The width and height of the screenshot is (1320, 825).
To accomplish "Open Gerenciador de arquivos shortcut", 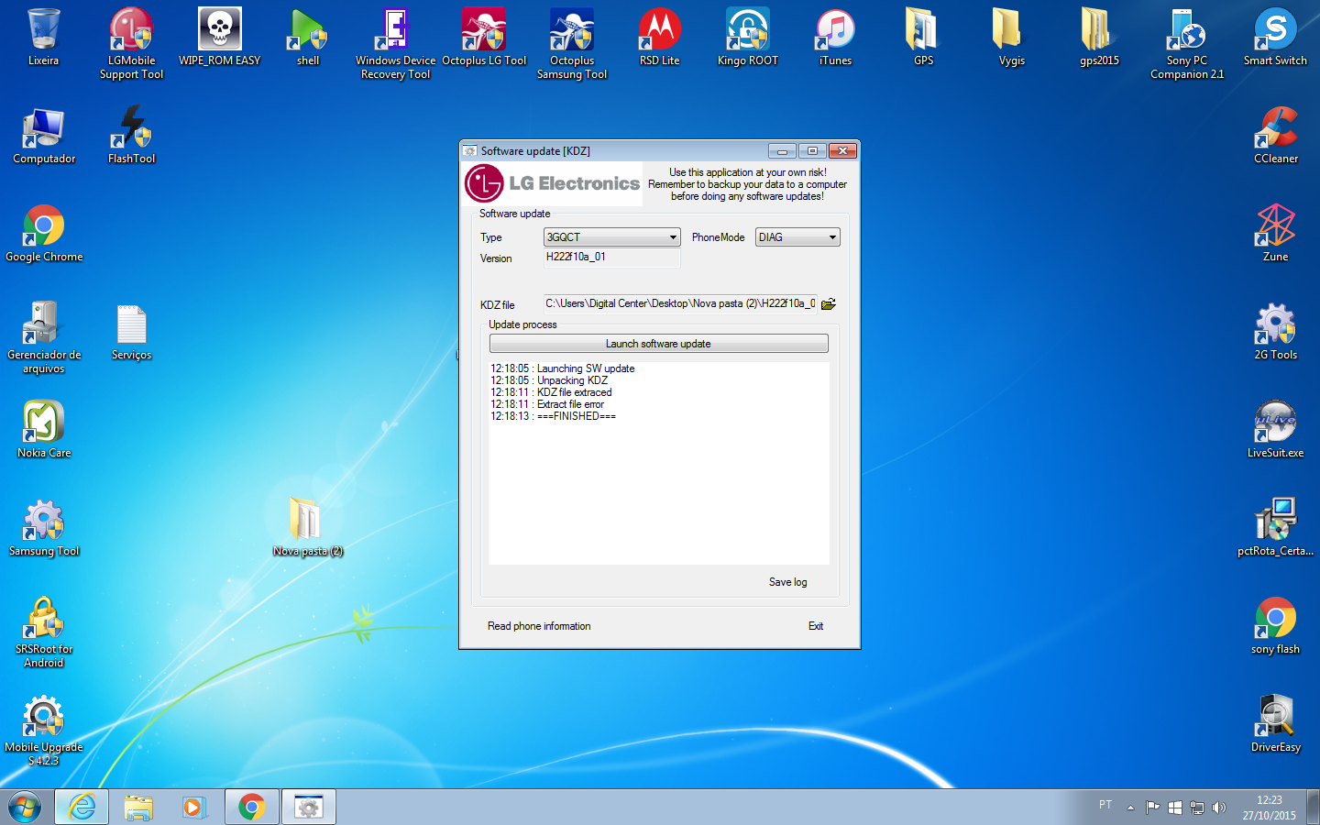I will coord(44,337).
